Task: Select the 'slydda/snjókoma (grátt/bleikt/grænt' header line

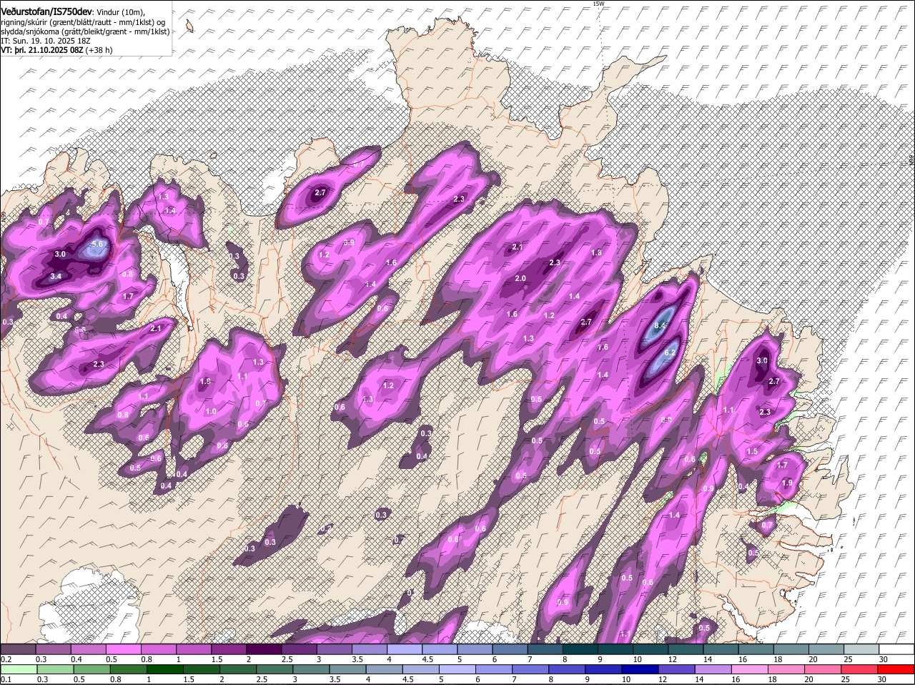Action: pyautogui.click(x=85, y=31)
